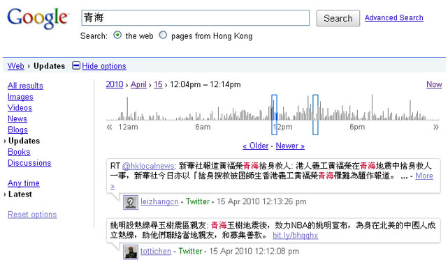Viewport: 448px width, 262px height.
Task: Click the minus icon beside Hide options
Action: coord(76,65)
